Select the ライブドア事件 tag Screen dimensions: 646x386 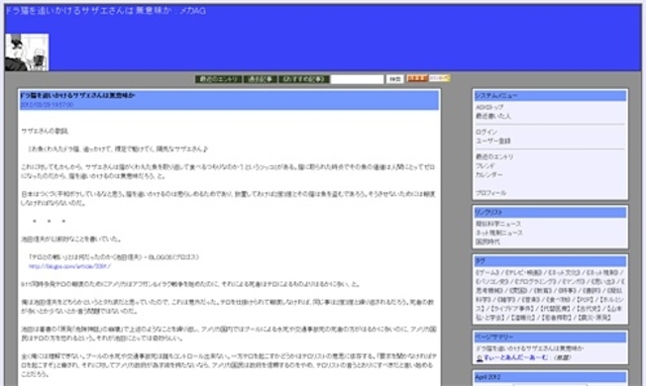click(x=512, y=309)
